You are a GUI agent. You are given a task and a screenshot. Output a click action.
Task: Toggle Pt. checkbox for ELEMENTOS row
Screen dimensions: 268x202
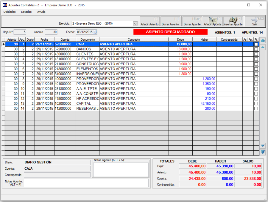(x=256, y=69)
